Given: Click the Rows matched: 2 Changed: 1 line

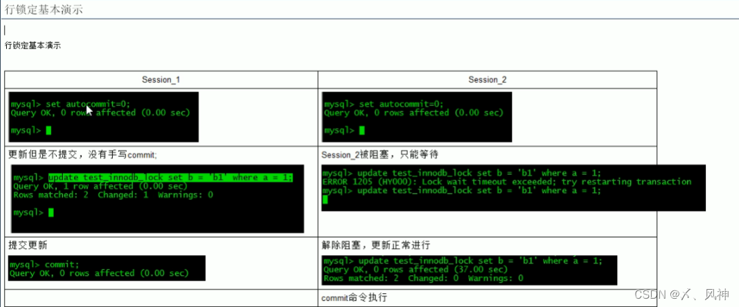Looking at the screenshot, I should tap(113, 194).
